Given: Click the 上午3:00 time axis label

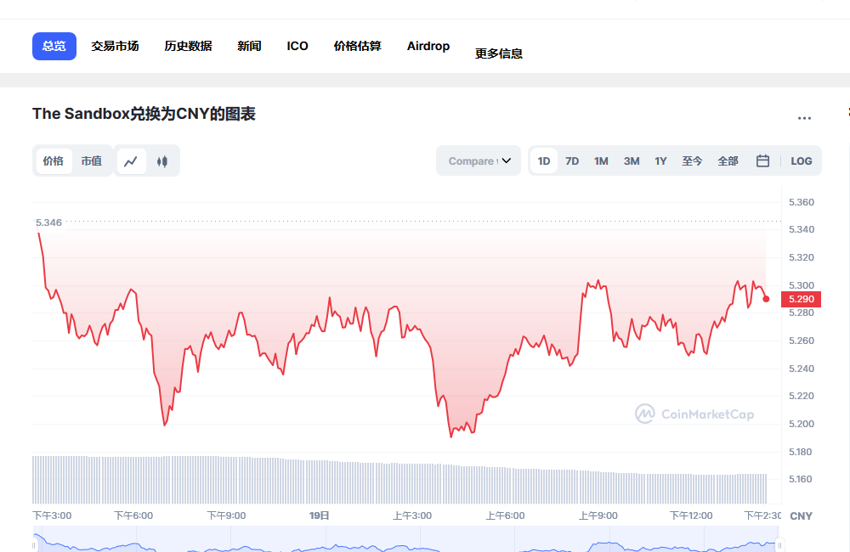Looking at the screenshot, I should tap(412, 515).
